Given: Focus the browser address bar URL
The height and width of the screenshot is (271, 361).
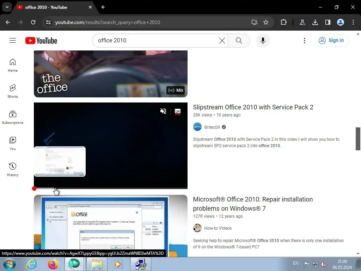Looking at the screenshot, I should (x=108, y=22).
